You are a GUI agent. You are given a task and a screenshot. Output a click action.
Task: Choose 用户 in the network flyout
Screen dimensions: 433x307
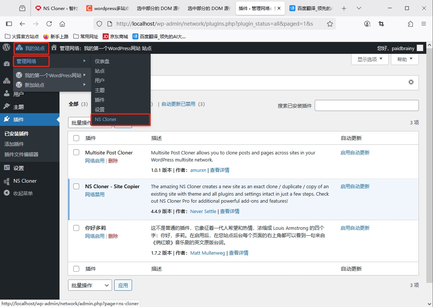100,81
